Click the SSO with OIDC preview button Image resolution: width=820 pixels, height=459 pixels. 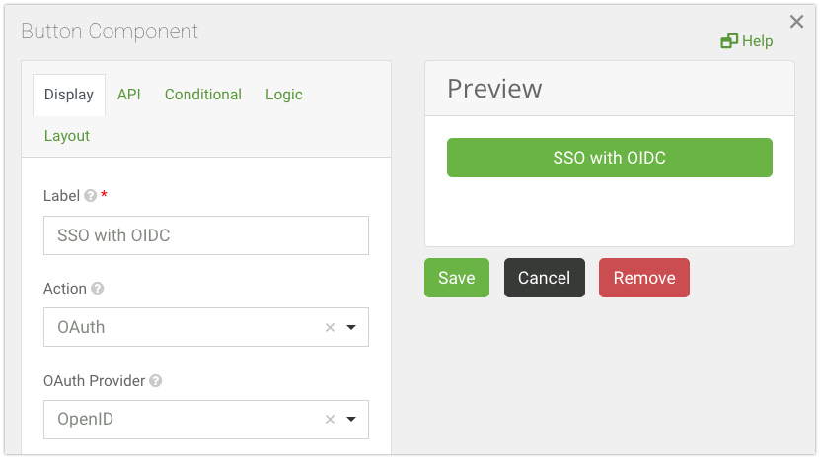(x=609, y=158)
